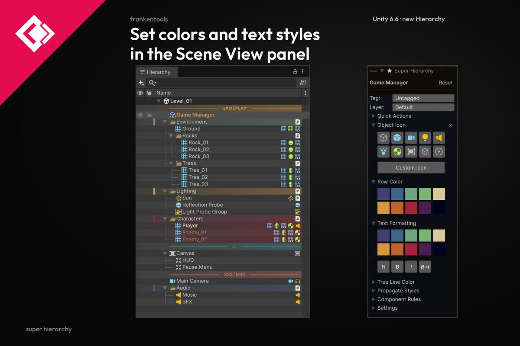This screenshot has width=520, height=346.
Task: Pick the light bulb object icon
Action: pos(425,138)
